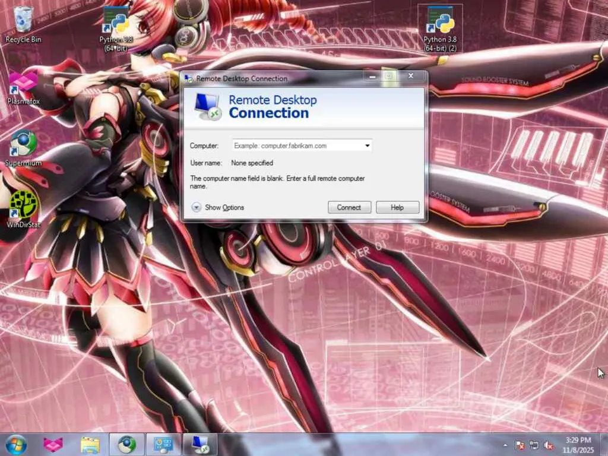Click the 'None specified' user name text
This screenshot has width=608, height=456.
pos(252,163)
